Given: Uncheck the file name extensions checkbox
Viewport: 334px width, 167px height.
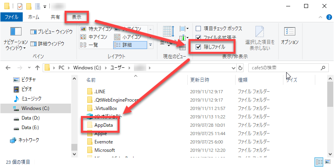Looking at the screenshot, I should tap(198, 37).
